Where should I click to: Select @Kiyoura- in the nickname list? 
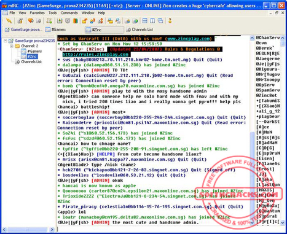click(x=267, y=69)
